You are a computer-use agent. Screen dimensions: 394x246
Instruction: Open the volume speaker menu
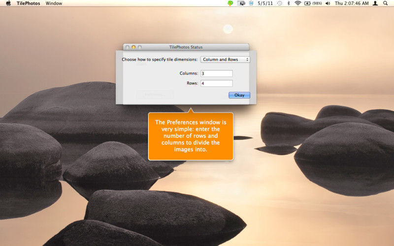328,3
